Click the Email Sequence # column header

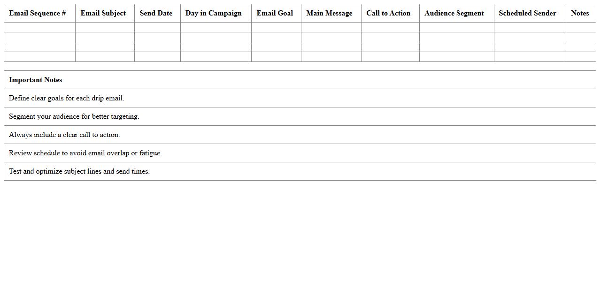pos(39,13)
